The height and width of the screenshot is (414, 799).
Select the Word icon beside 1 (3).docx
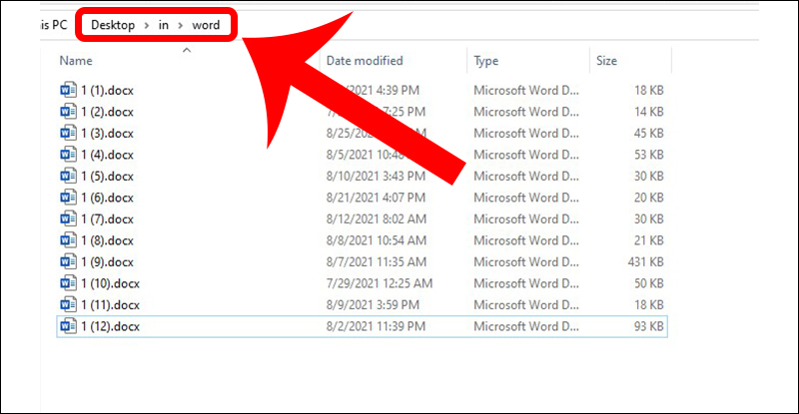(68, 133)
